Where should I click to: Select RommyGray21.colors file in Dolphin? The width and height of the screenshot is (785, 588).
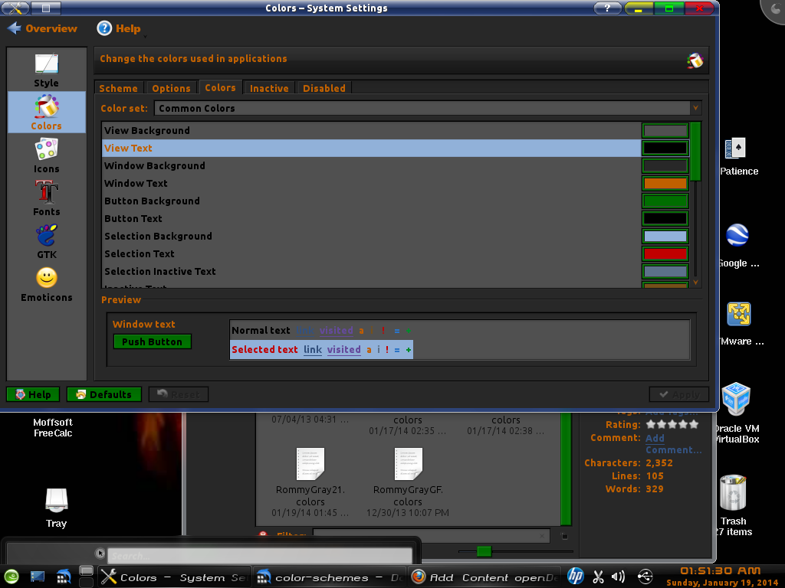(310, 482)
